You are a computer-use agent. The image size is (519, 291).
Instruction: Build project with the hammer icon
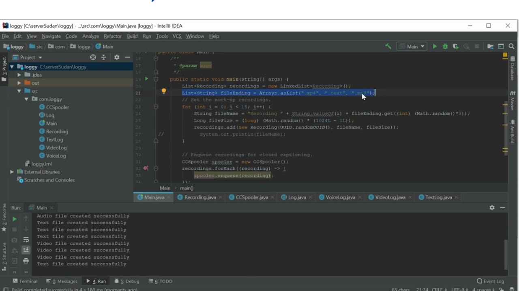click(388, 46)
